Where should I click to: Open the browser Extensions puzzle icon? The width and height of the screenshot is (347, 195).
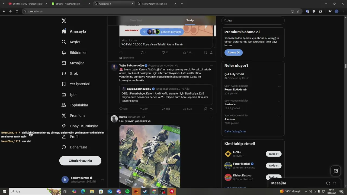point(320,11)
